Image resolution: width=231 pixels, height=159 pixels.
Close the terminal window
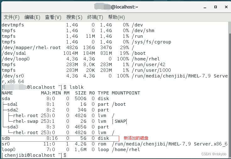226,7
